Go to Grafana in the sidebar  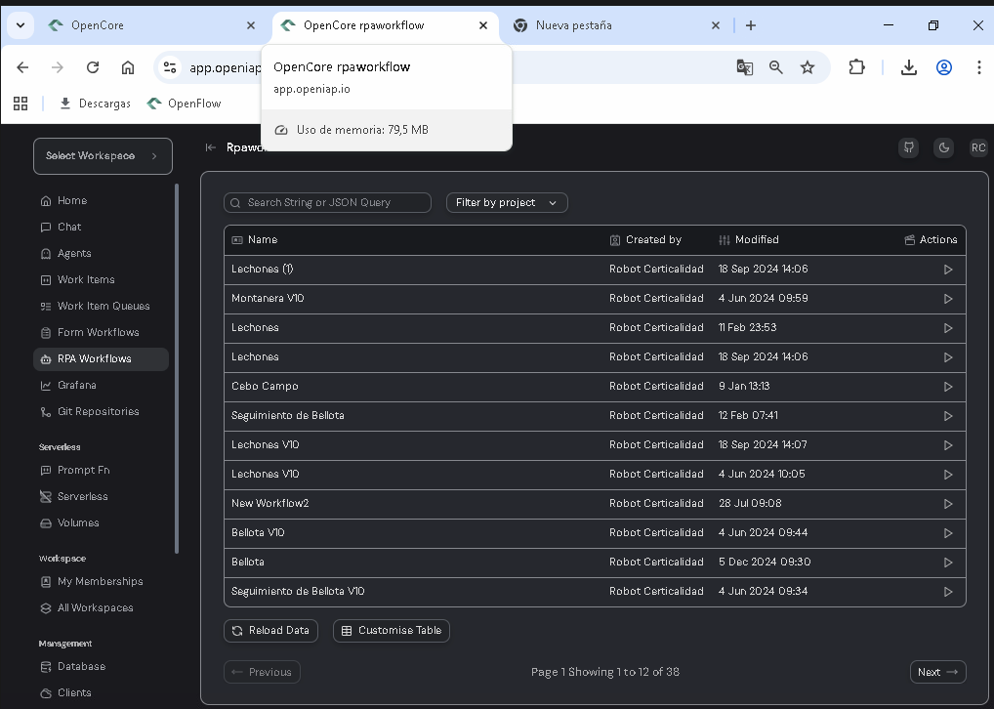tap(76, 385)
